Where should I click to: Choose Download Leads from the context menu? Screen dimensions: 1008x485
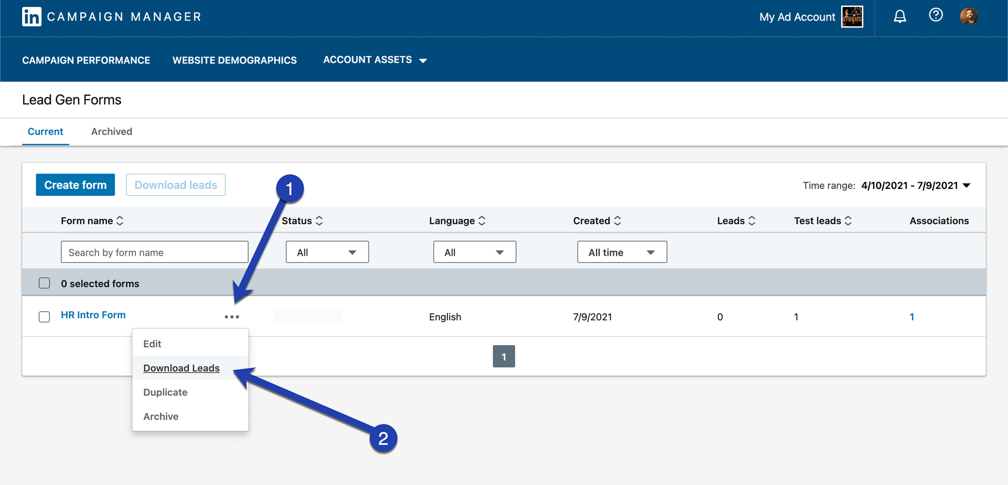pos(181,368)
